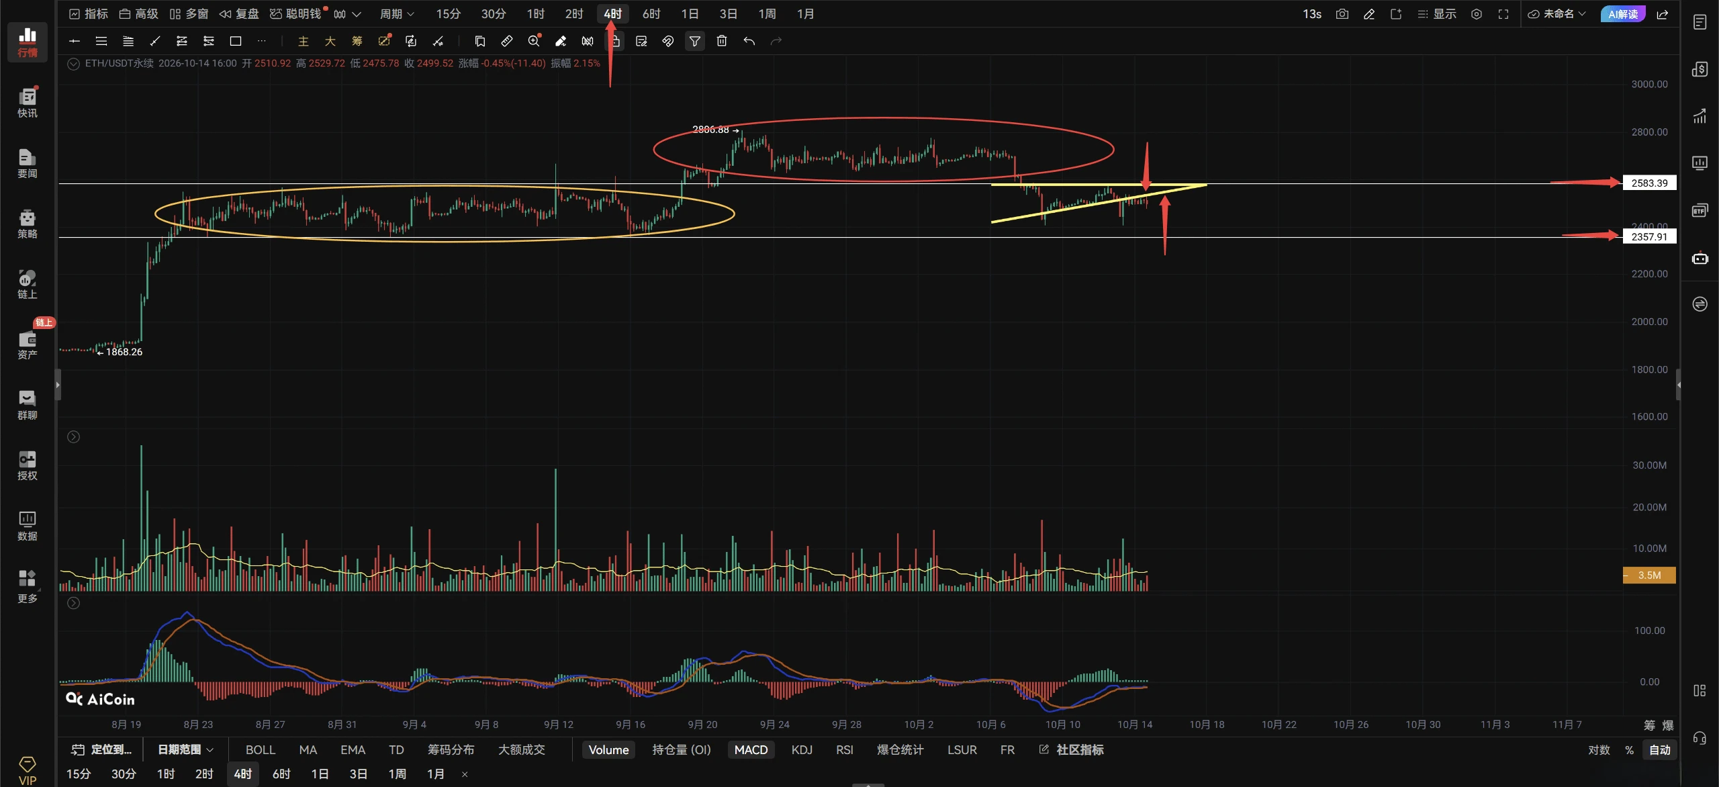The image size is (1719, 787).
Task: Select the rectangle drawing tool
Action: click(x=236, y=41)
